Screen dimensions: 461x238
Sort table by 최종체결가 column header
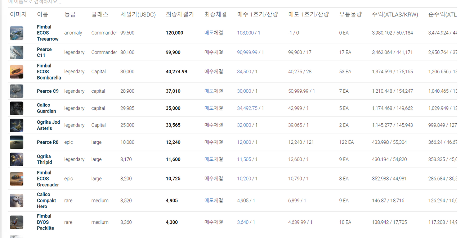pyautogui.click(x=180, y=15)
